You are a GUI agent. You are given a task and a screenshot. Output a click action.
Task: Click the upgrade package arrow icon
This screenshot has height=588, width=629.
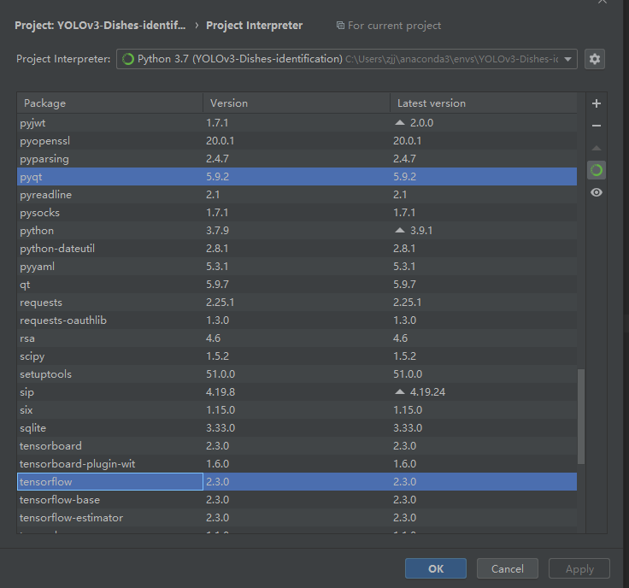597,148
